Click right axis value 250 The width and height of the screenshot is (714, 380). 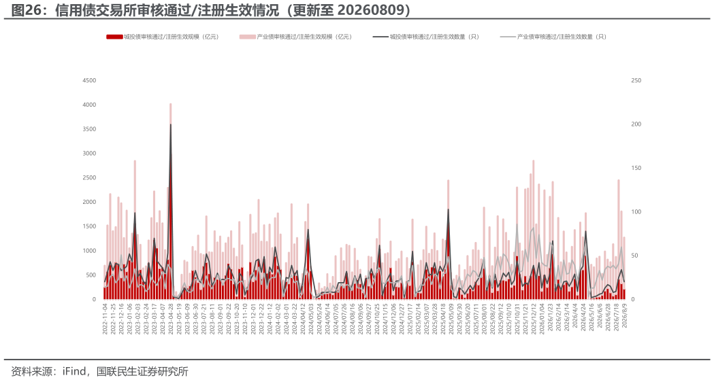(636, 80)
